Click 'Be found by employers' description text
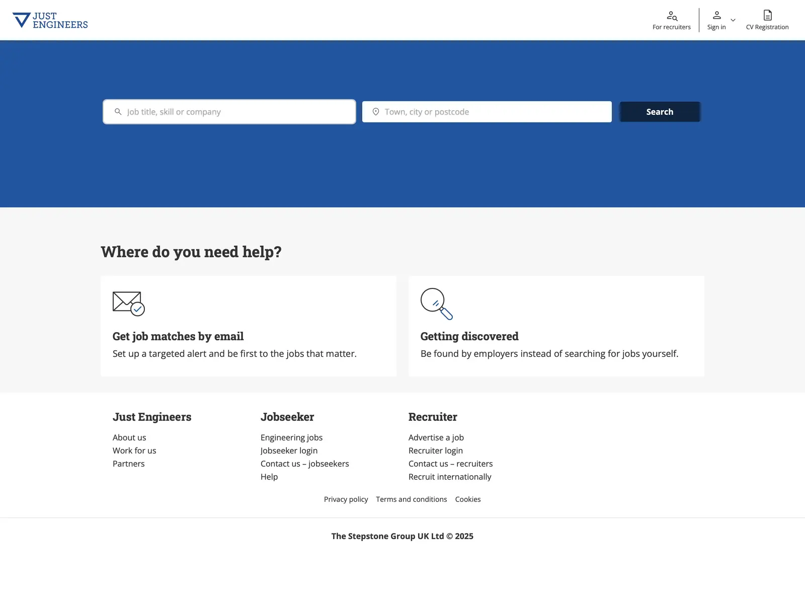This screenshot has height=604, width=805. [549, 353]
